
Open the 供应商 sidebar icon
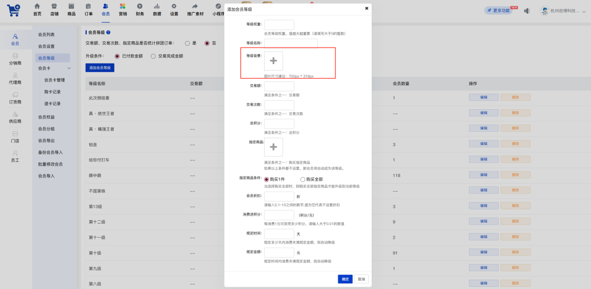pyautogui.click(x=15, y=115)
